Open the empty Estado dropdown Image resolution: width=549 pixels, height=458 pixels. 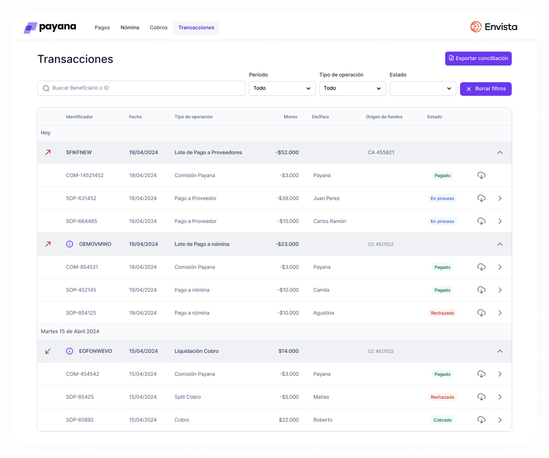click(422, 88)
